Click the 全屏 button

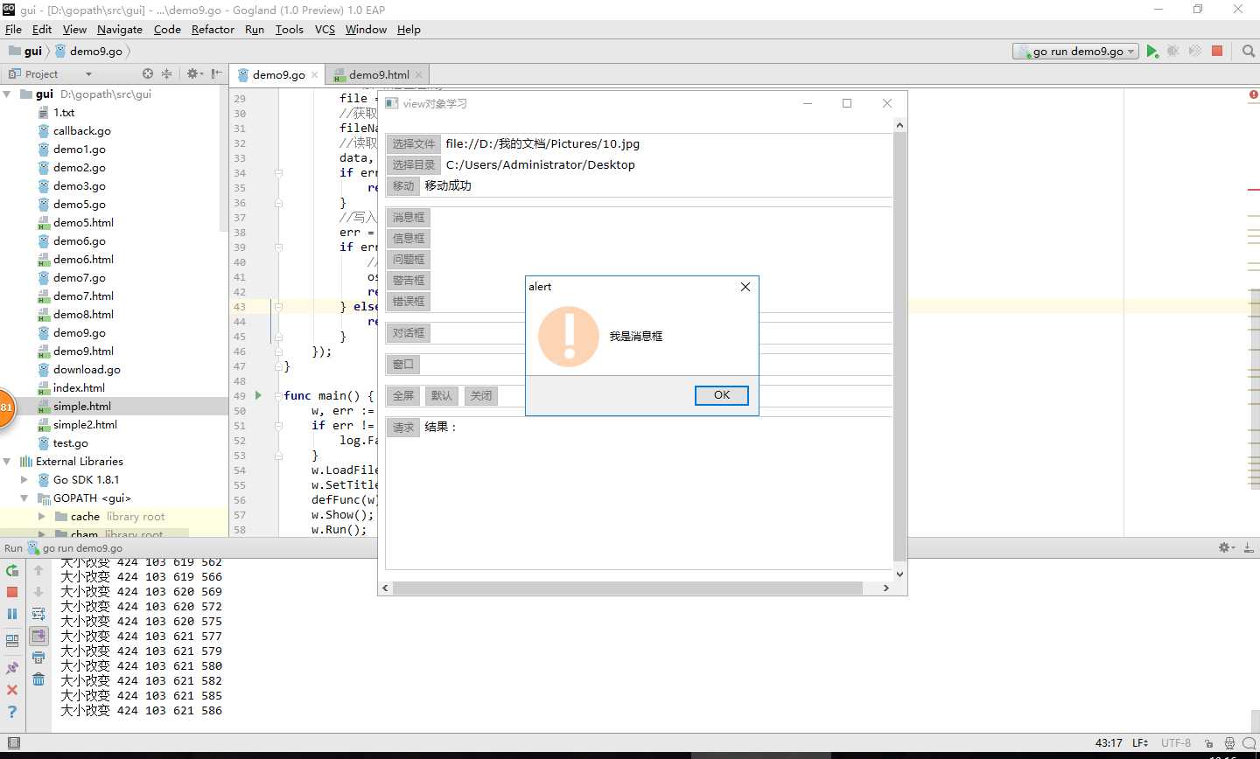tap(402, 395)
